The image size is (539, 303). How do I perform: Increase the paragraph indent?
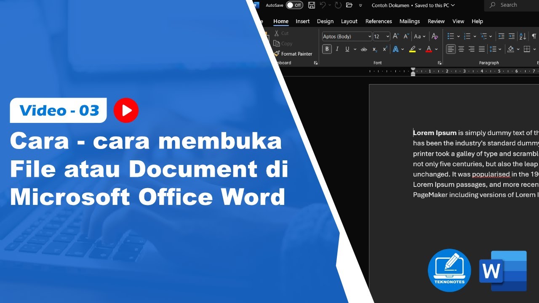click(512, 37)
